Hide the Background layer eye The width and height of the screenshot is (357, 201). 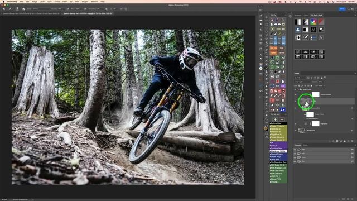[x=295, y=130]
